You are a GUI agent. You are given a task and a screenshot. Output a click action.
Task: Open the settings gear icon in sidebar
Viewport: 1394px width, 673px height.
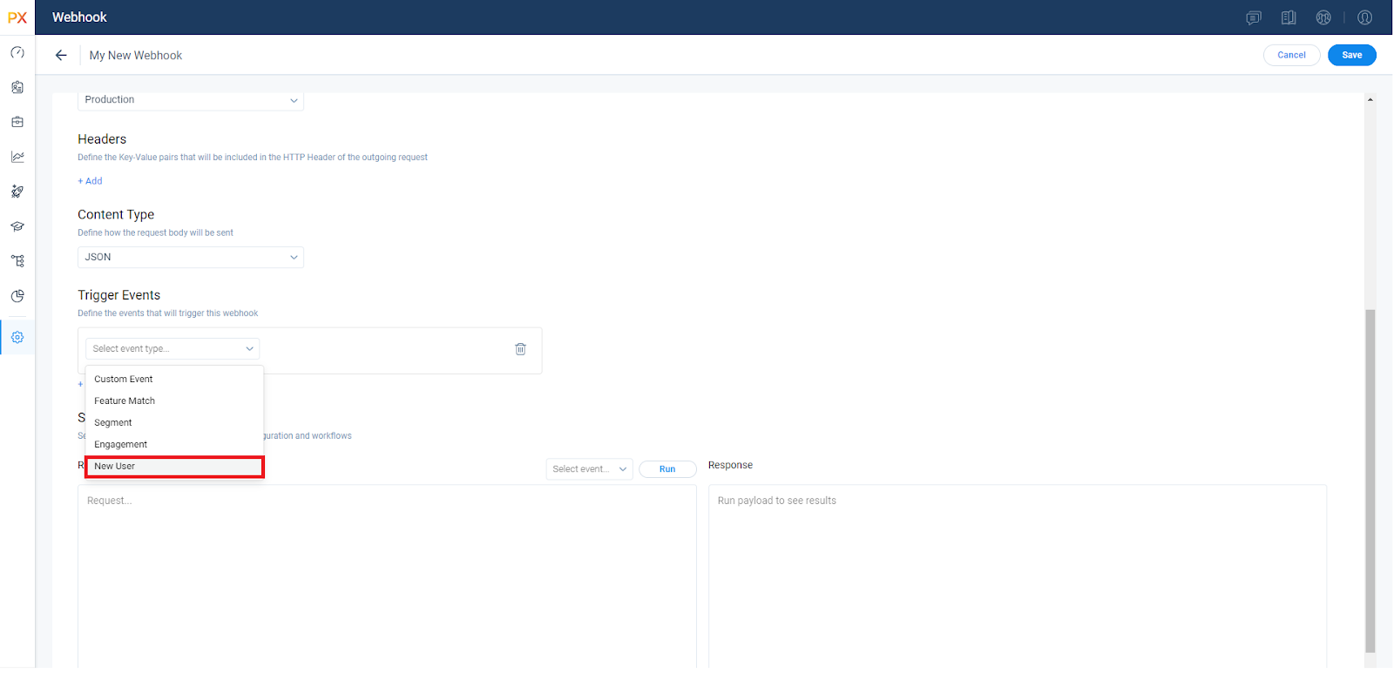17,337
